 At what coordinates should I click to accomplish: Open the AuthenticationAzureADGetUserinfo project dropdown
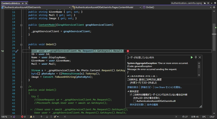36,7
